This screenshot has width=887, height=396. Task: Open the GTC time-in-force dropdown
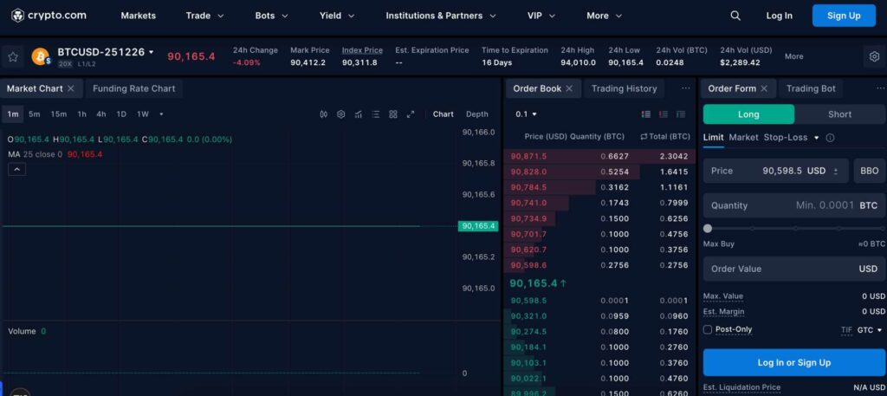870,330
